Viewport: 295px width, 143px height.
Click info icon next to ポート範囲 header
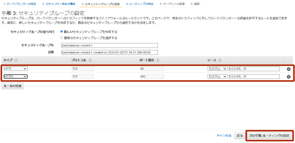[x=158, y=60]
